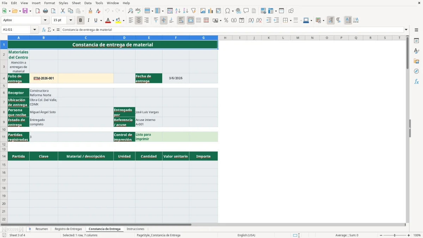Image resolution: width=423 pixels, height=238 pixels.
Task: Open the Data menu
Action: click(x=88, y=3)
